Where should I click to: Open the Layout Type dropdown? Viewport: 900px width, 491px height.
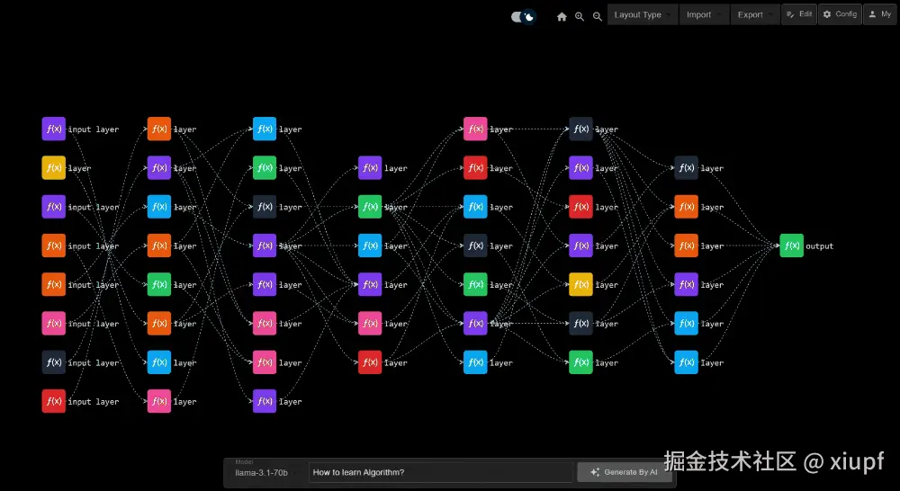643,15
